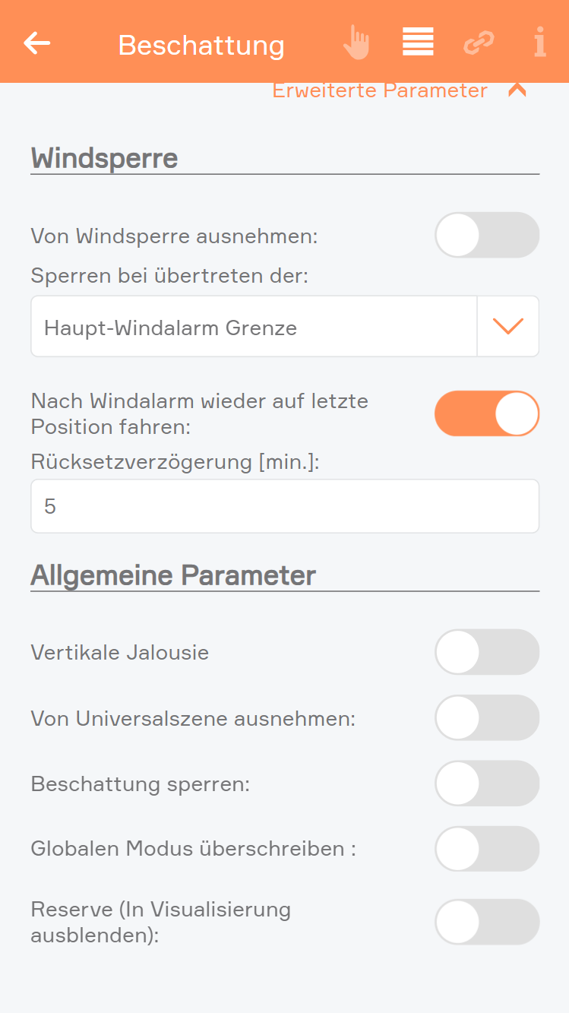Open the info icon

click(x=539, y=43)
